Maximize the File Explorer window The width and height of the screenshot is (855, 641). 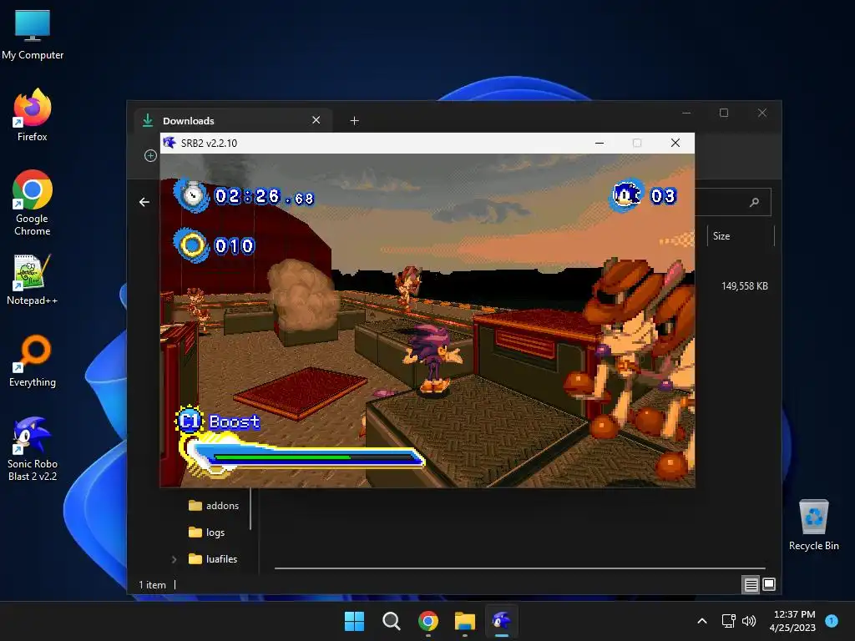pyautogui.click(x=724, y=113)
